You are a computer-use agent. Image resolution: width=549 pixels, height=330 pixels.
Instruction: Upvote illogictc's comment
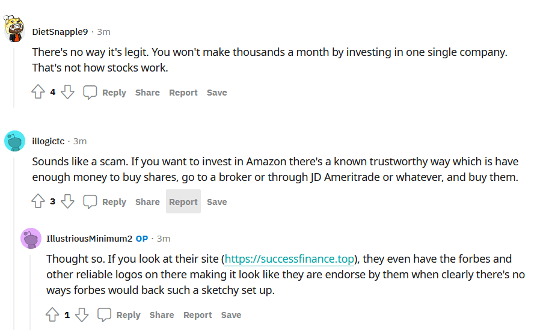pyautogui.click(x=38, y=201)
